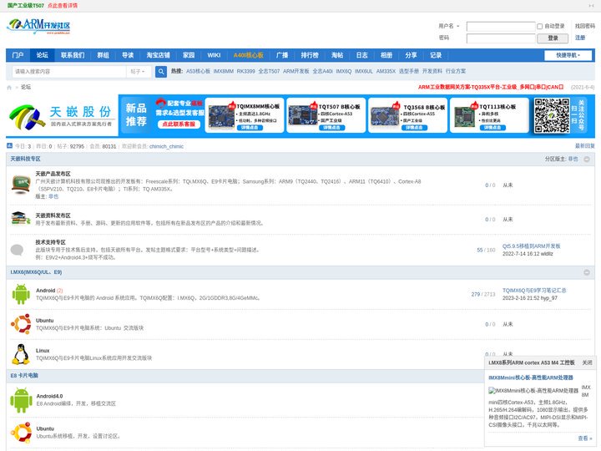Click the collapse arrows icon at the top right
The image size is (601, 451).
[592, 6]
